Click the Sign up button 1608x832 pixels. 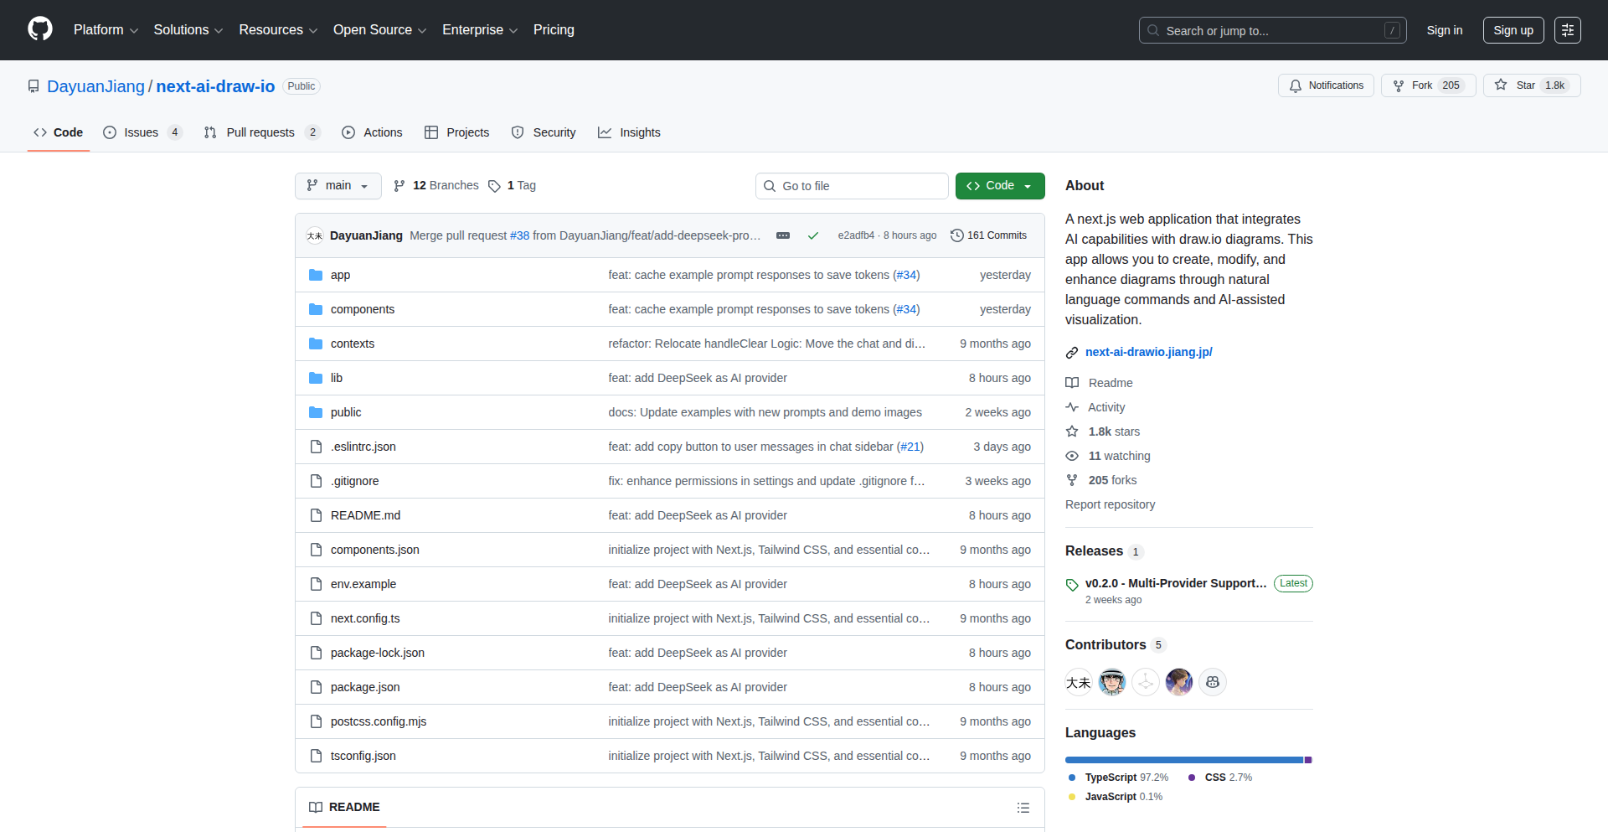(1513, 29)
